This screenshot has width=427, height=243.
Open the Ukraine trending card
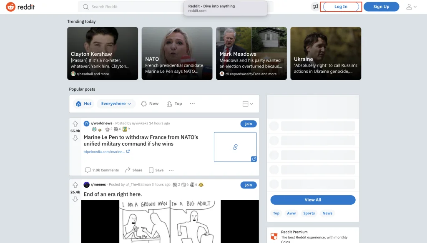coord(326,53)
